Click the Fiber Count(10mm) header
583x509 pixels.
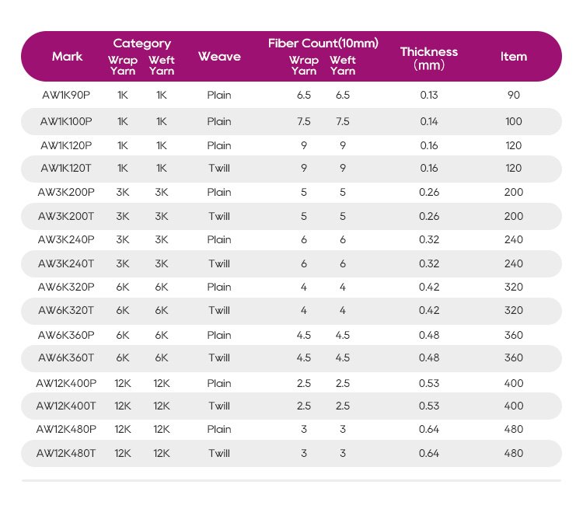(323, 44)
